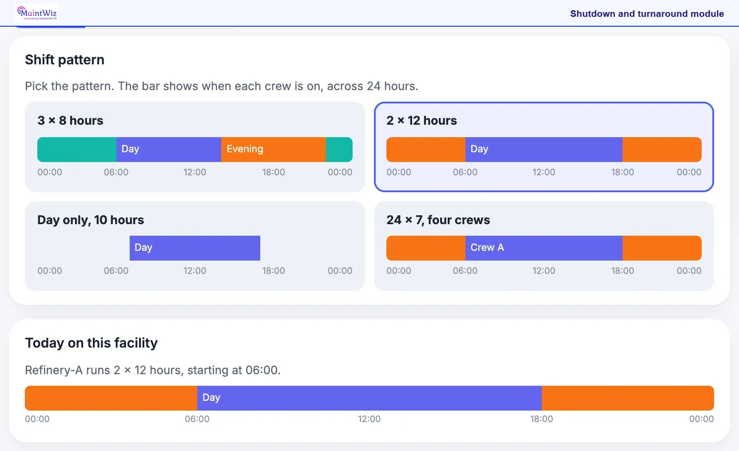The width and height of the screenshot is (739, 451).
Task: Click the Day segment in the 2 × 12 hours bar
Action: pyautogui.click(x=544, y=150)
